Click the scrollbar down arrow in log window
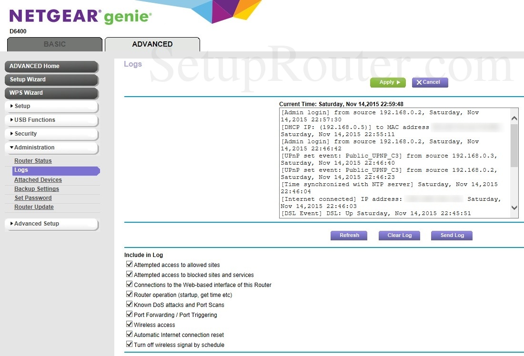 point(514,208)
